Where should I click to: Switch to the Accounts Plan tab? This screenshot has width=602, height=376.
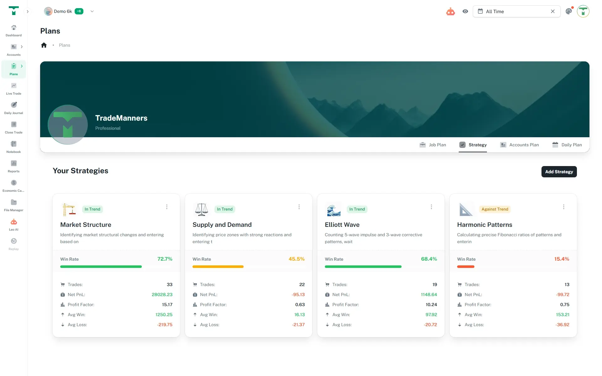click(520, 145)
